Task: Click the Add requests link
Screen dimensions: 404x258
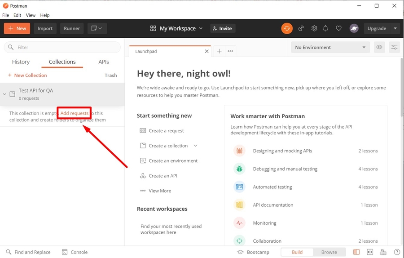Action: (75, 113)
